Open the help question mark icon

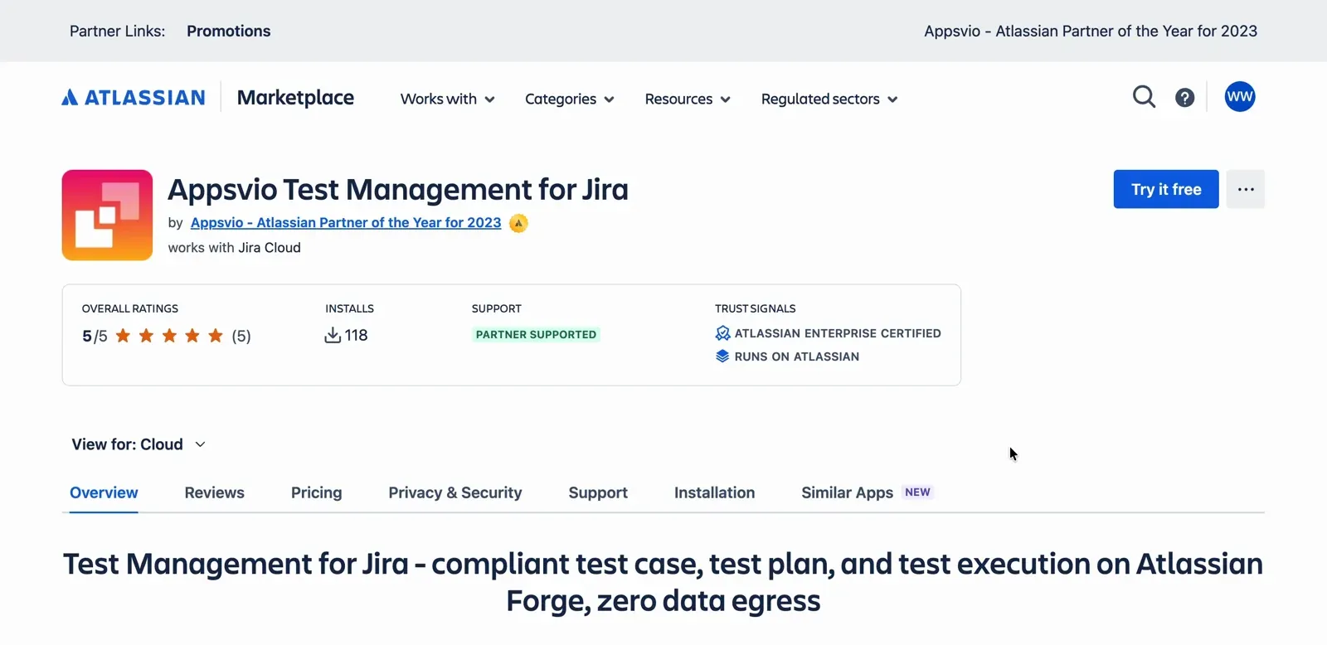[1185, 98]
